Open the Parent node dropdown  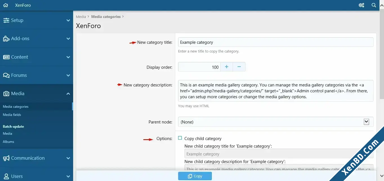(276, 122)
